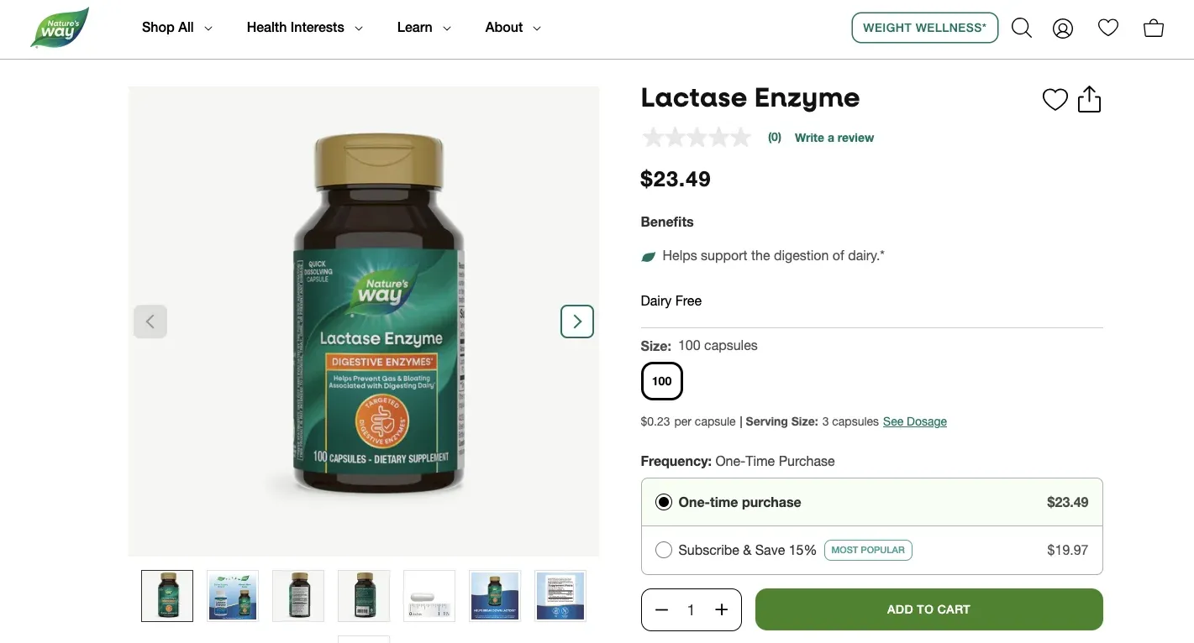Increase quantity with the plus button

721,610
